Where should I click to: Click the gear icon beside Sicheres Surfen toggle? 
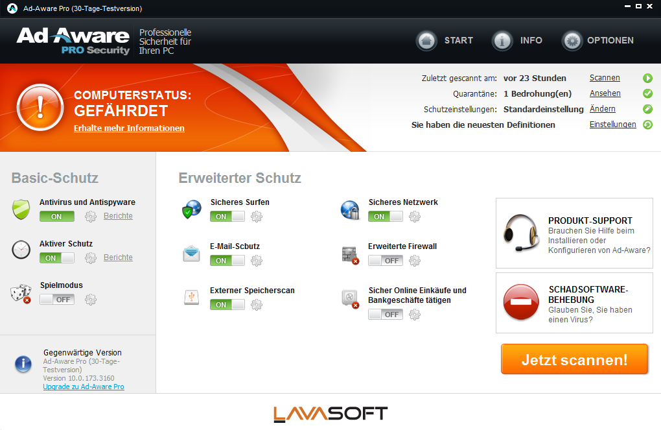(257, 217)
